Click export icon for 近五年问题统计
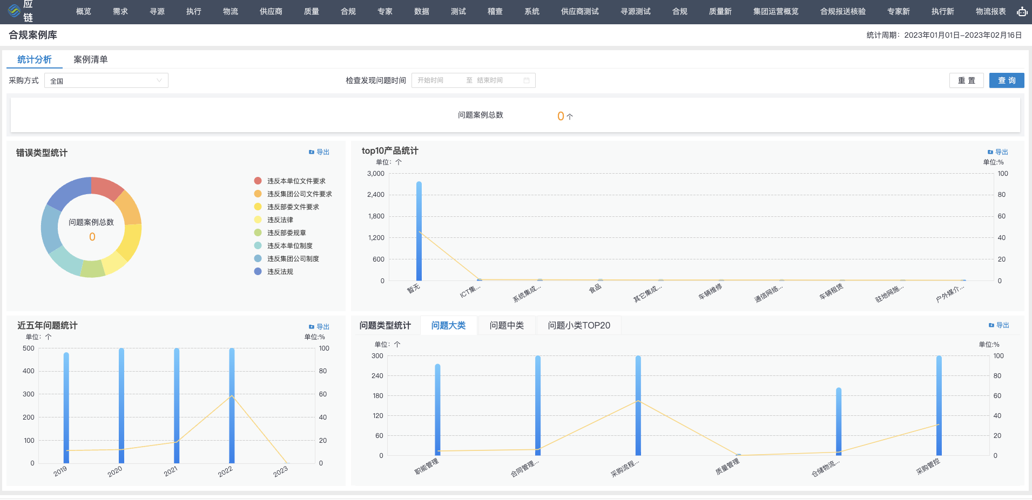This screenshot has width=1032, height=500. pos(311,327)
